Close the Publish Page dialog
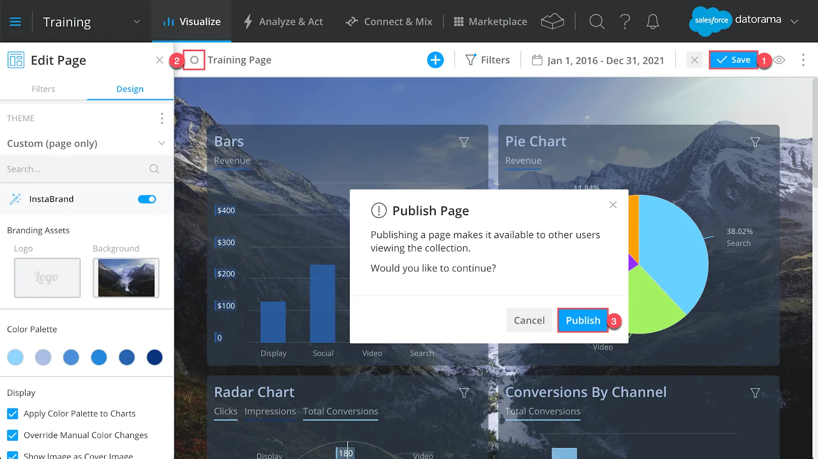The image size is (818, 459). pyautogui.click(x=613, y=205)
